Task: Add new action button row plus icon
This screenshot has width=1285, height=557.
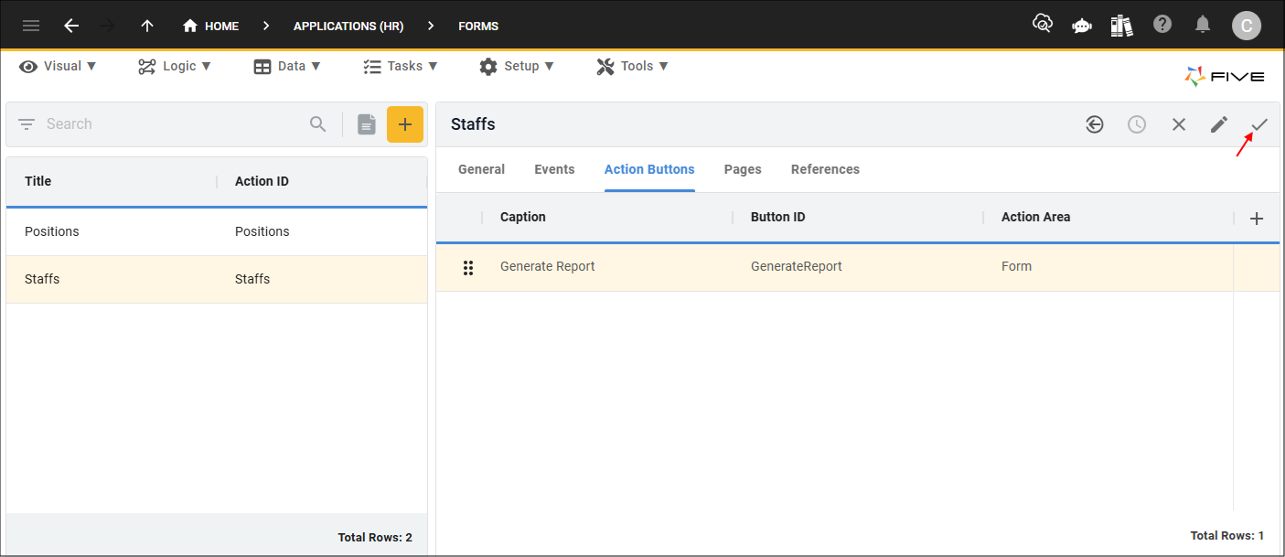Action: coord(1257,219)
